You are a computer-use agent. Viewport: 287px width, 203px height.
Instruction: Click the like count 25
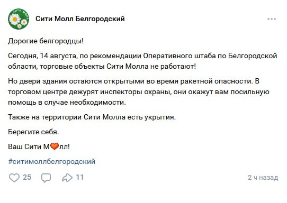(27, 178)
